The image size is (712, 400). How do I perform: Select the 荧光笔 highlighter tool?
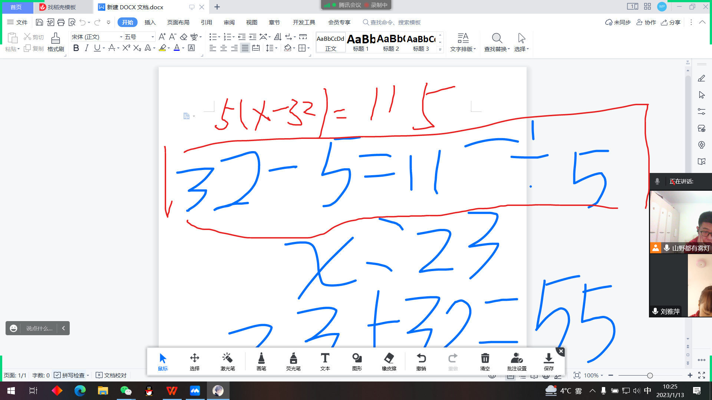click(293, 362)
